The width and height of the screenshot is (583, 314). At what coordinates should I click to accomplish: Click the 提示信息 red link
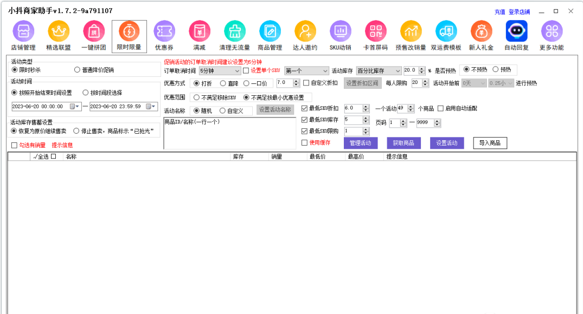pos(62,146)
